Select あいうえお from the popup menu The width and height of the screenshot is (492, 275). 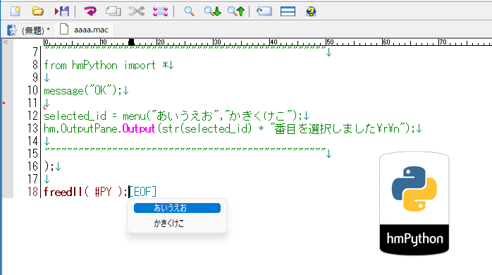click(178, 208)
